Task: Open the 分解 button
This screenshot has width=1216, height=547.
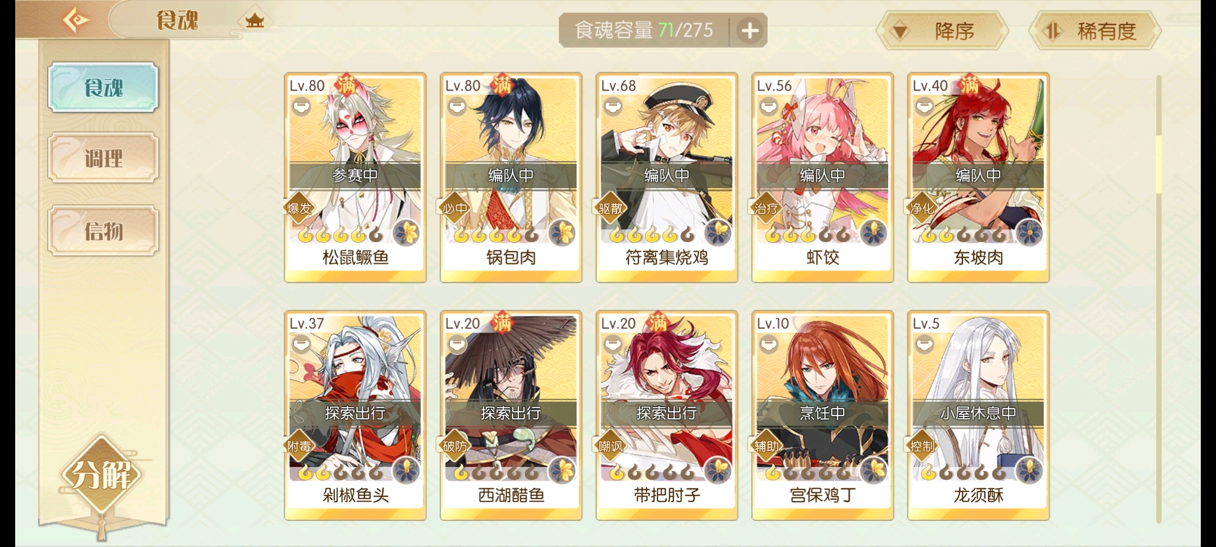Action: 102,475
